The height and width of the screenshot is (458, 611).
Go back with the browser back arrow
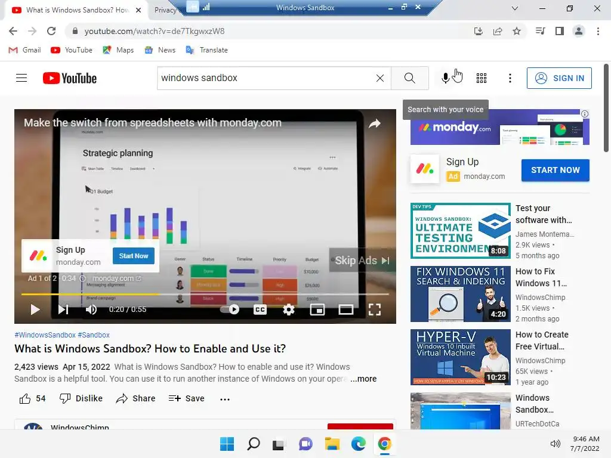13,31
